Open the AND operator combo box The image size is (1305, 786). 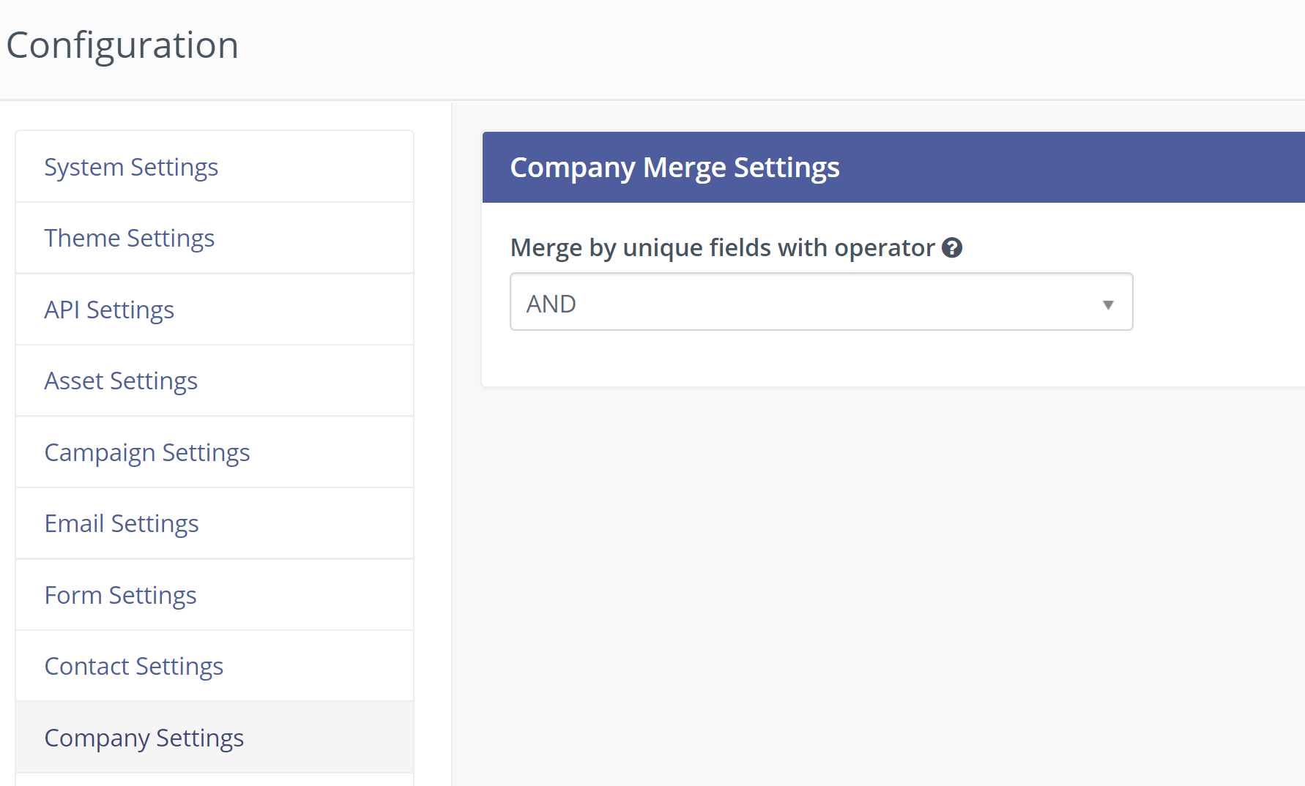[x=820, y=302]
